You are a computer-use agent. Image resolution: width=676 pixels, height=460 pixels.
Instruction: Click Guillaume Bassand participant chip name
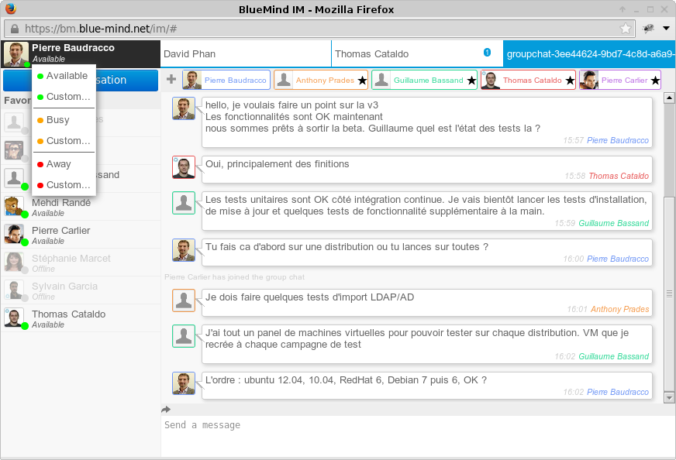click(x=428, y=80)
